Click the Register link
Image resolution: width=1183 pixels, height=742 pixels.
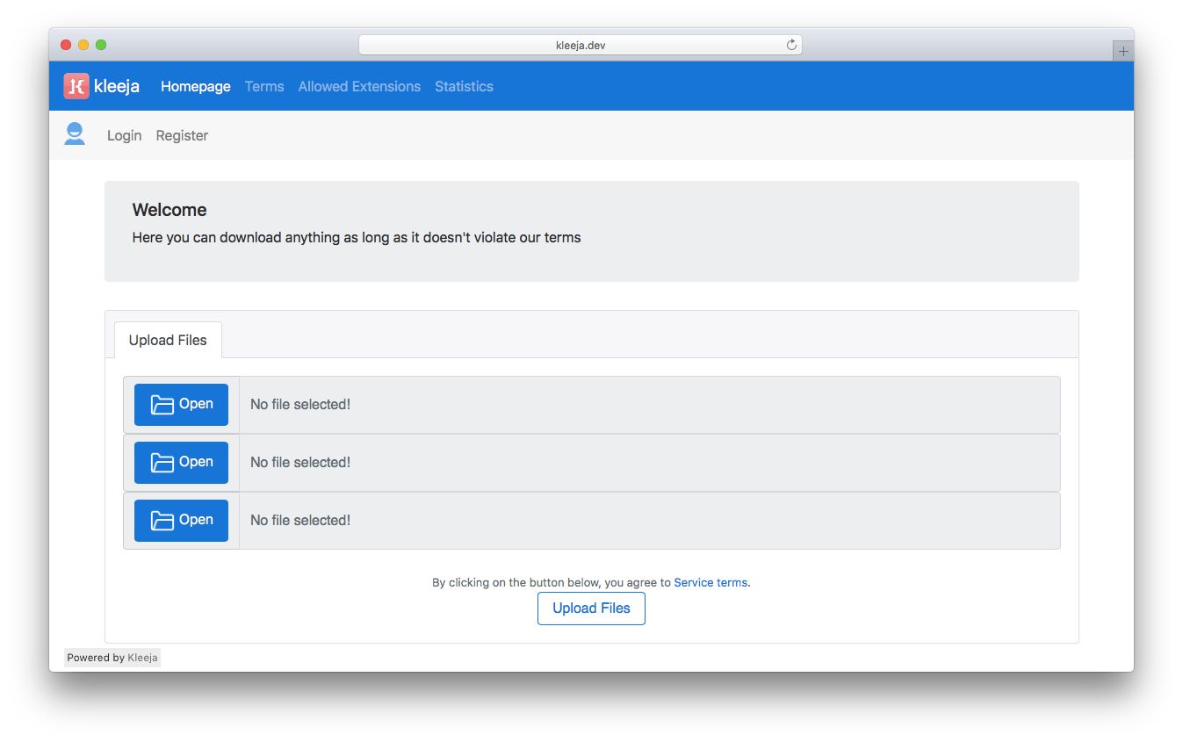point(182,135)
